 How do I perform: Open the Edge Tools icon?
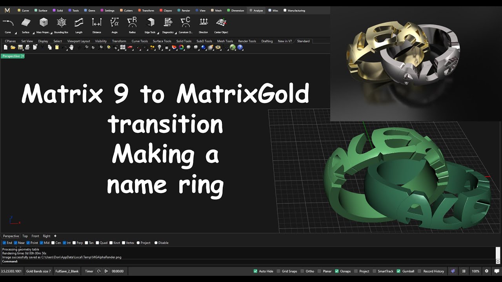tap(150, 22)
